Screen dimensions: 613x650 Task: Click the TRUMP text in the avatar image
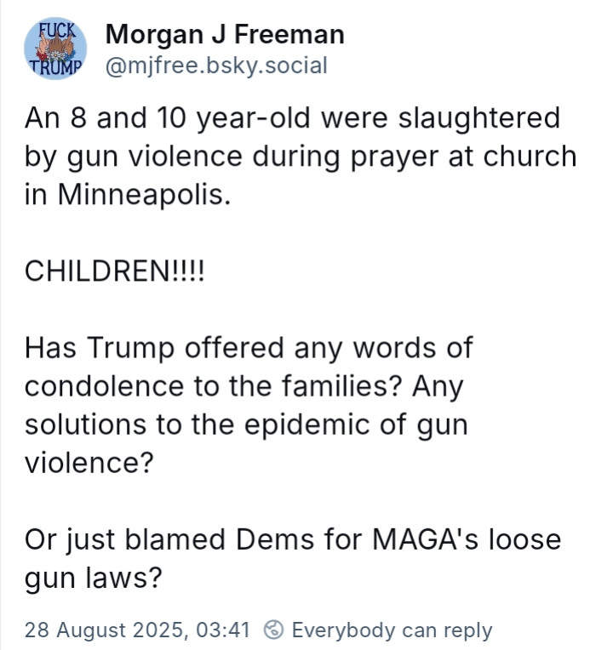[56, 67]
